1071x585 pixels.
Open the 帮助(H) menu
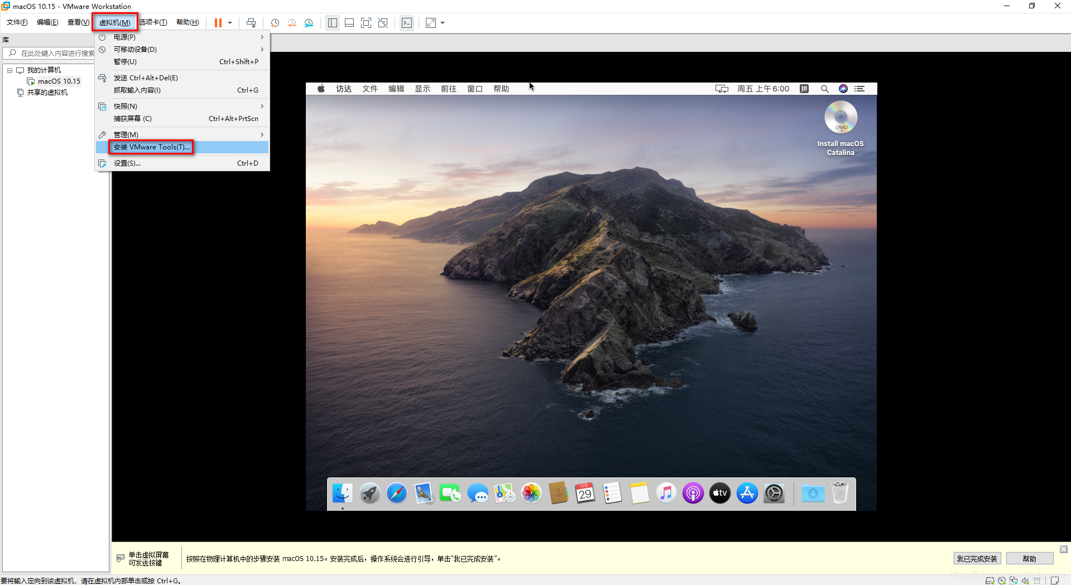tap(188, 22)
